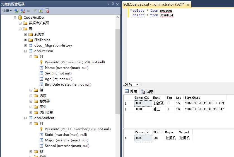The height and width of the screenshot is (157, 234).
Task: Expand the 系统表 folder
Action: [x=25, y=35]
